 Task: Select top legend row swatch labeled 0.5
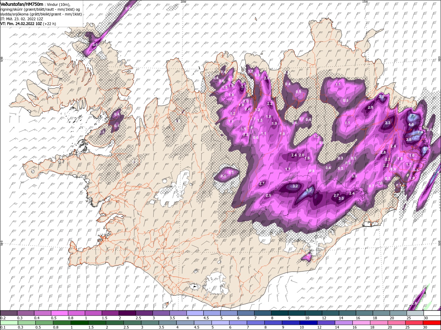point(59,313)
